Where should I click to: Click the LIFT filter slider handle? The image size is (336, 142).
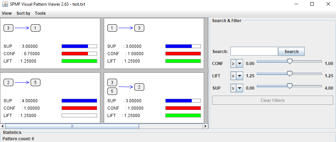(x=290, y=74)
